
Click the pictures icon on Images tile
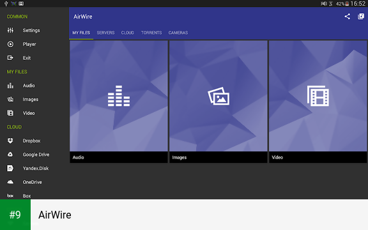tap(218, 96)
